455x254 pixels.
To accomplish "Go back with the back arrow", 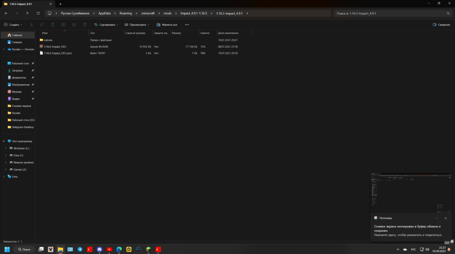I will (x=6, y=13).
